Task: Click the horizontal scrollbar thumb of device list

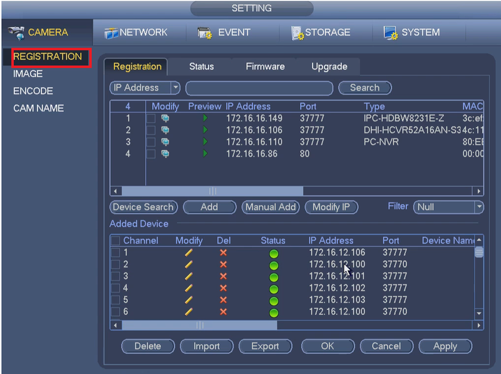Action: [212, 191]
